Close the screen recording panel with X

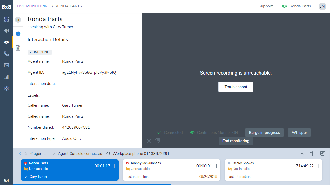pos(149,141)
